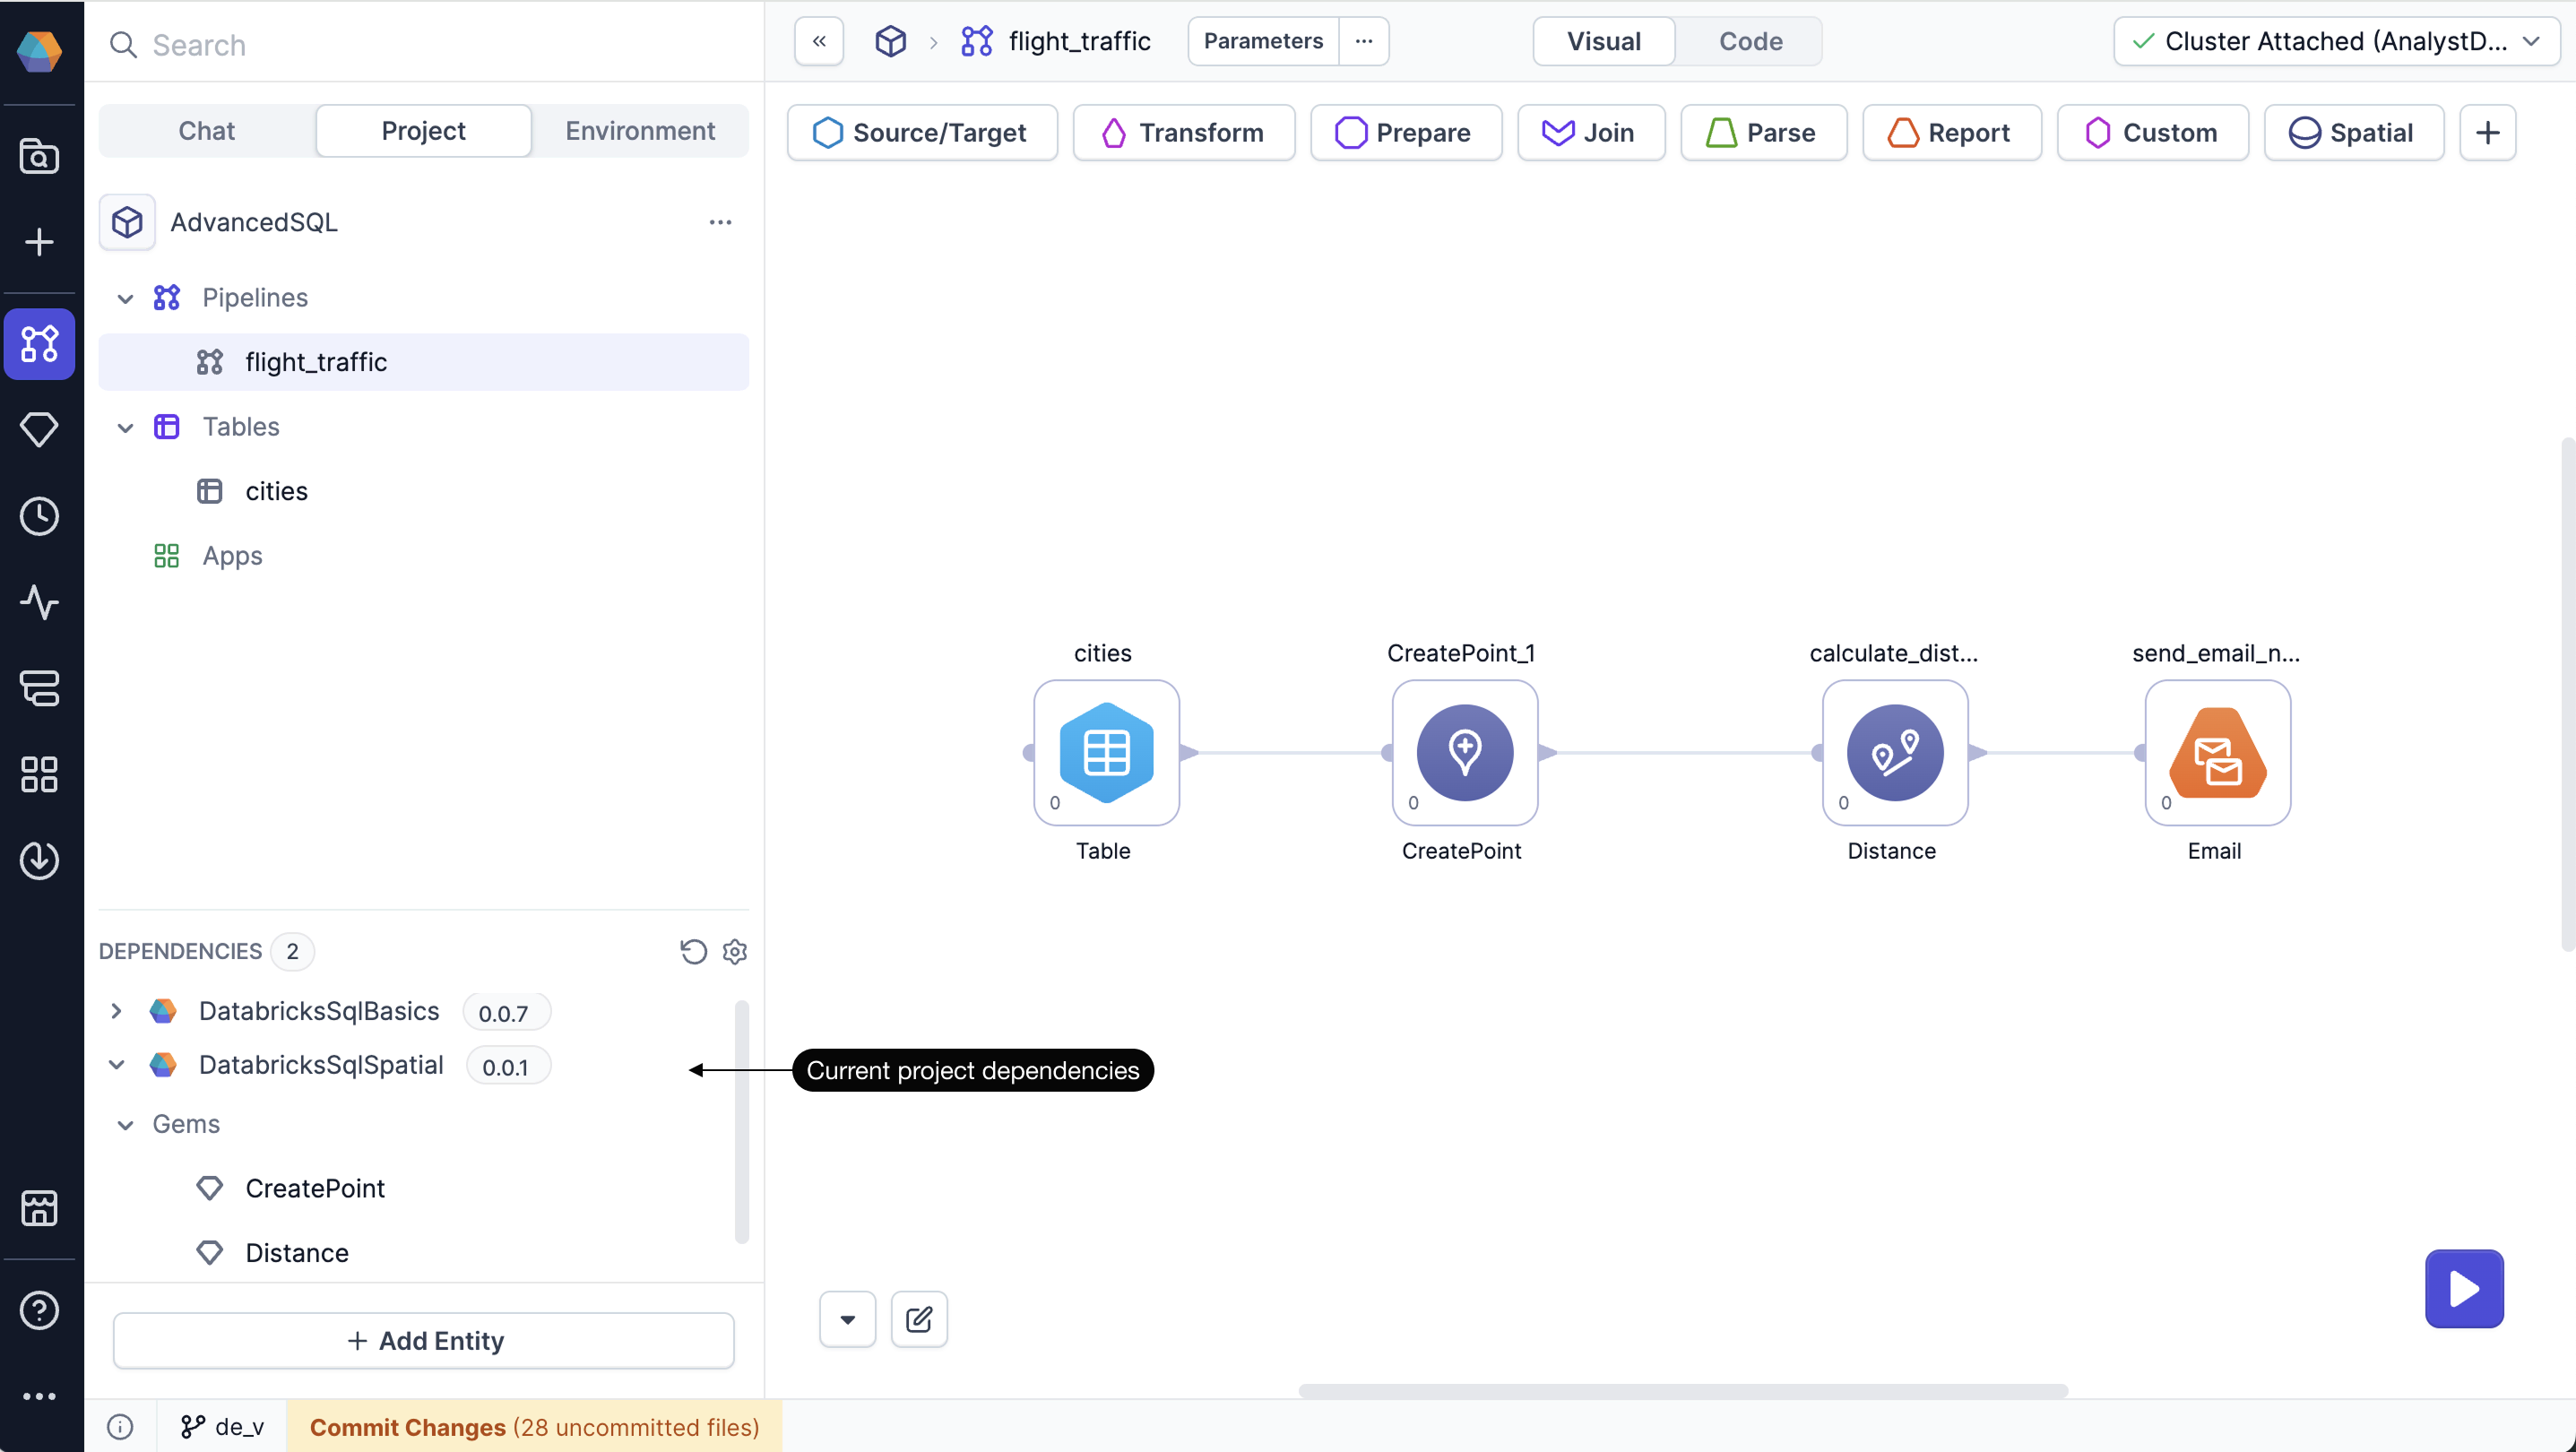Open the help question mark icon
Screen dimensions: 2576x1452
pyautogui.click(x=39, y=1310)
